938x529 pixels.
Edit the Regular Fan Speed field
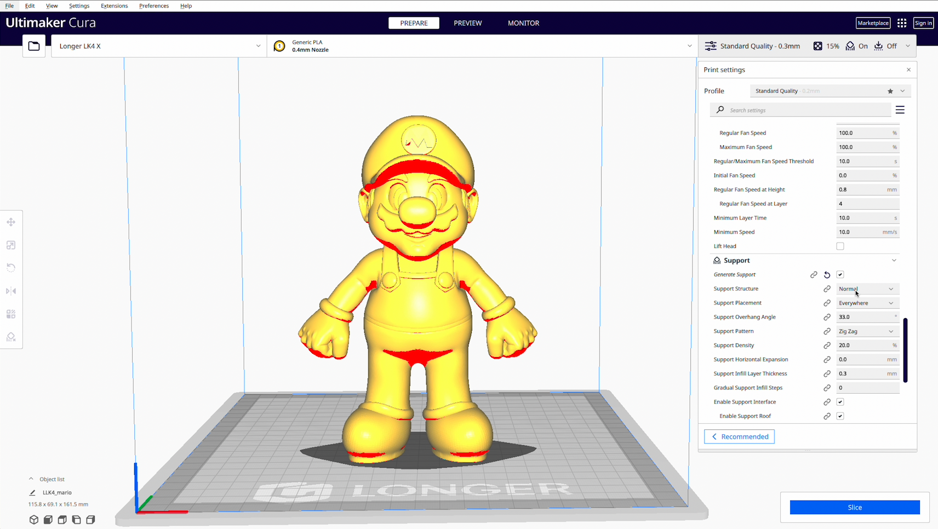[867, 133]
